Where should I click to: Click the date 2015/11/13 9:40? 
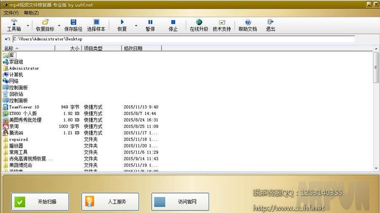pos(141,107)
